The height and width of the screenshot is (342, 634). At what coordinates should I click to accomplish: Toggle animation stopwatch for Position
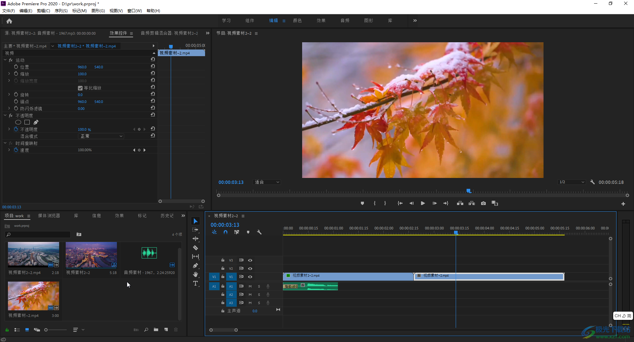pyautogui.click(x=16, y=67)
